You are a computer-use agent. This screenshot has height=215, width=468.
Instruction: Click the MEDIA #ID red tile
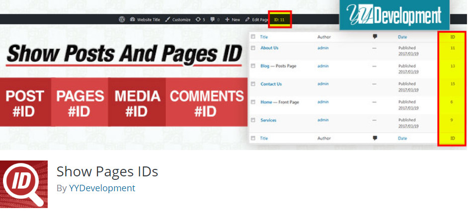click(x=137, y=102)
